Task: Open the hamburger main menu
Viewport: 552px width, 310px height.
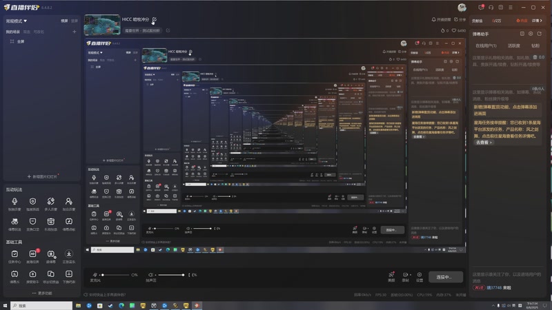Action: coord(511,8)
